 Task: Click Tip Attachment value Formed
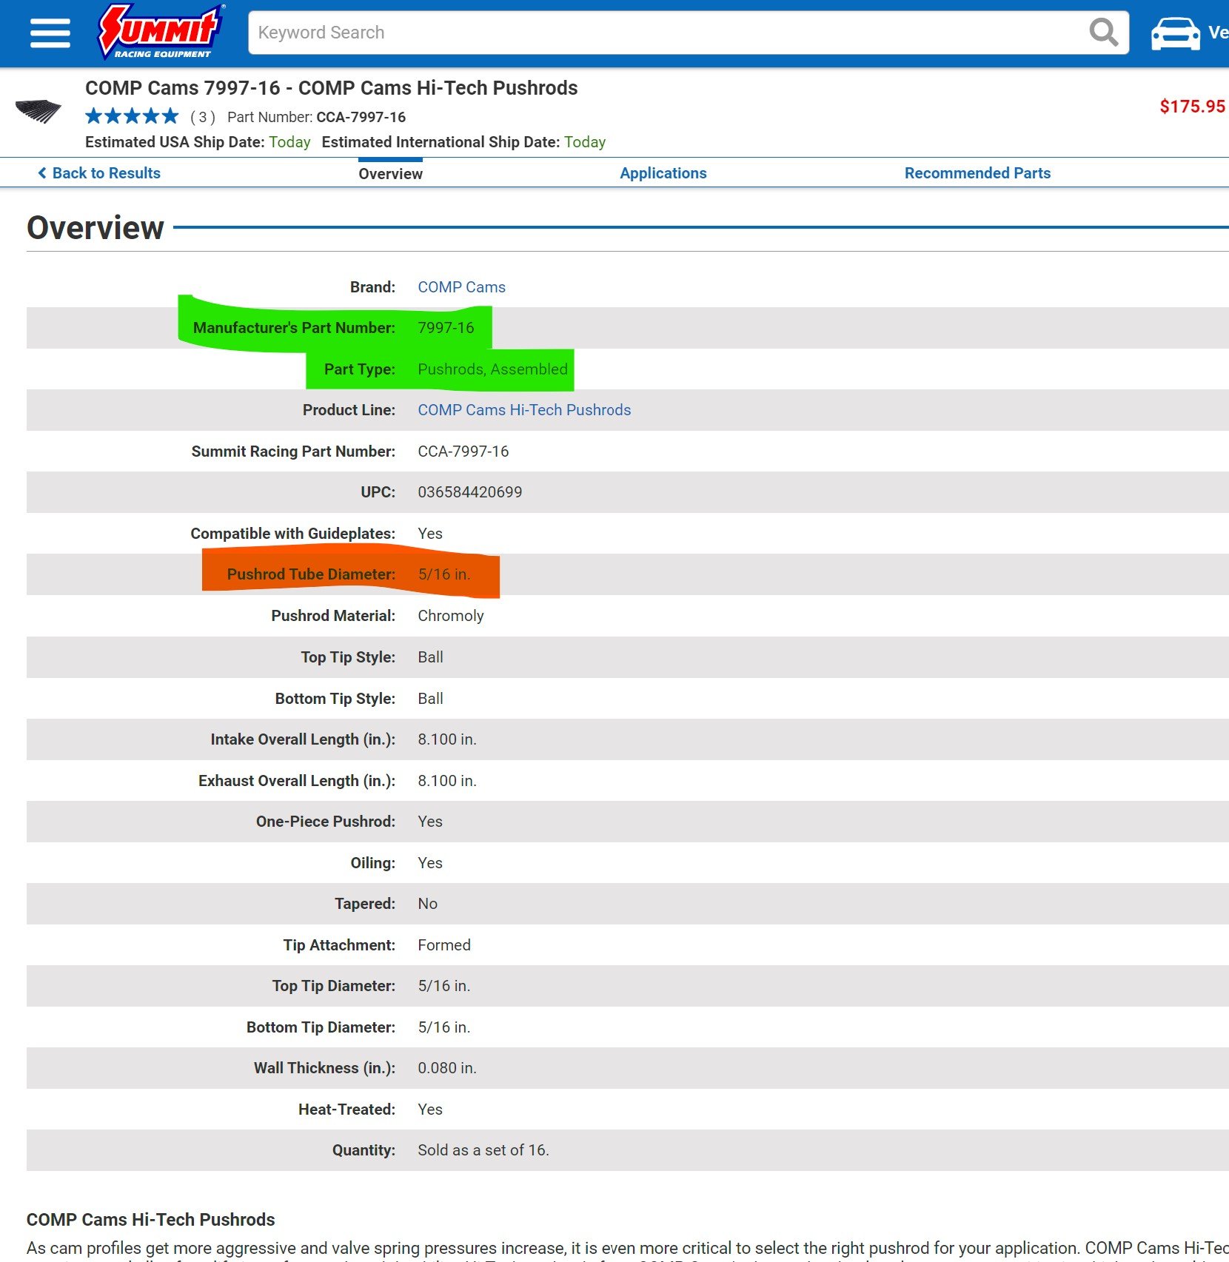(443, 945)
